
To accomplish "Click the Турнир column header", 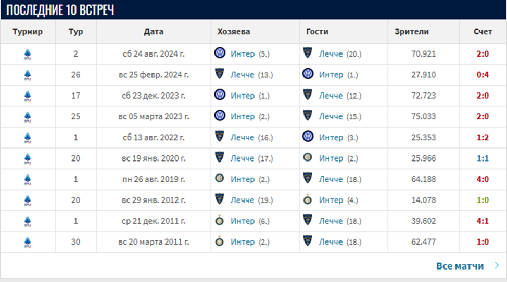I will [28, 32].
